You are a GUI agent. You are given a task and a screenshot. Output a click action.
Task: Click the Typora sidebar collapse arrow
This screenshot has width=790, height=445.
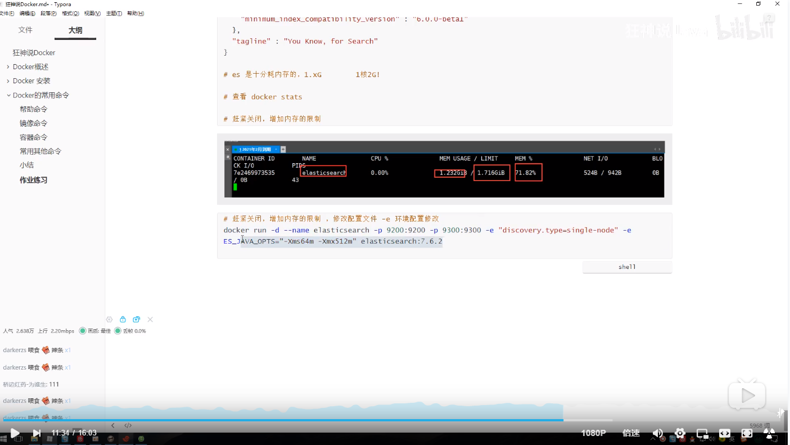pos(113,426)
